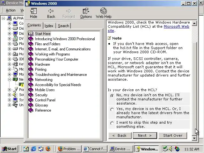The width and height of the screenshot is (204, 153).
Task: Expand the Computer node in Device Manager
Action: [9, 23]
